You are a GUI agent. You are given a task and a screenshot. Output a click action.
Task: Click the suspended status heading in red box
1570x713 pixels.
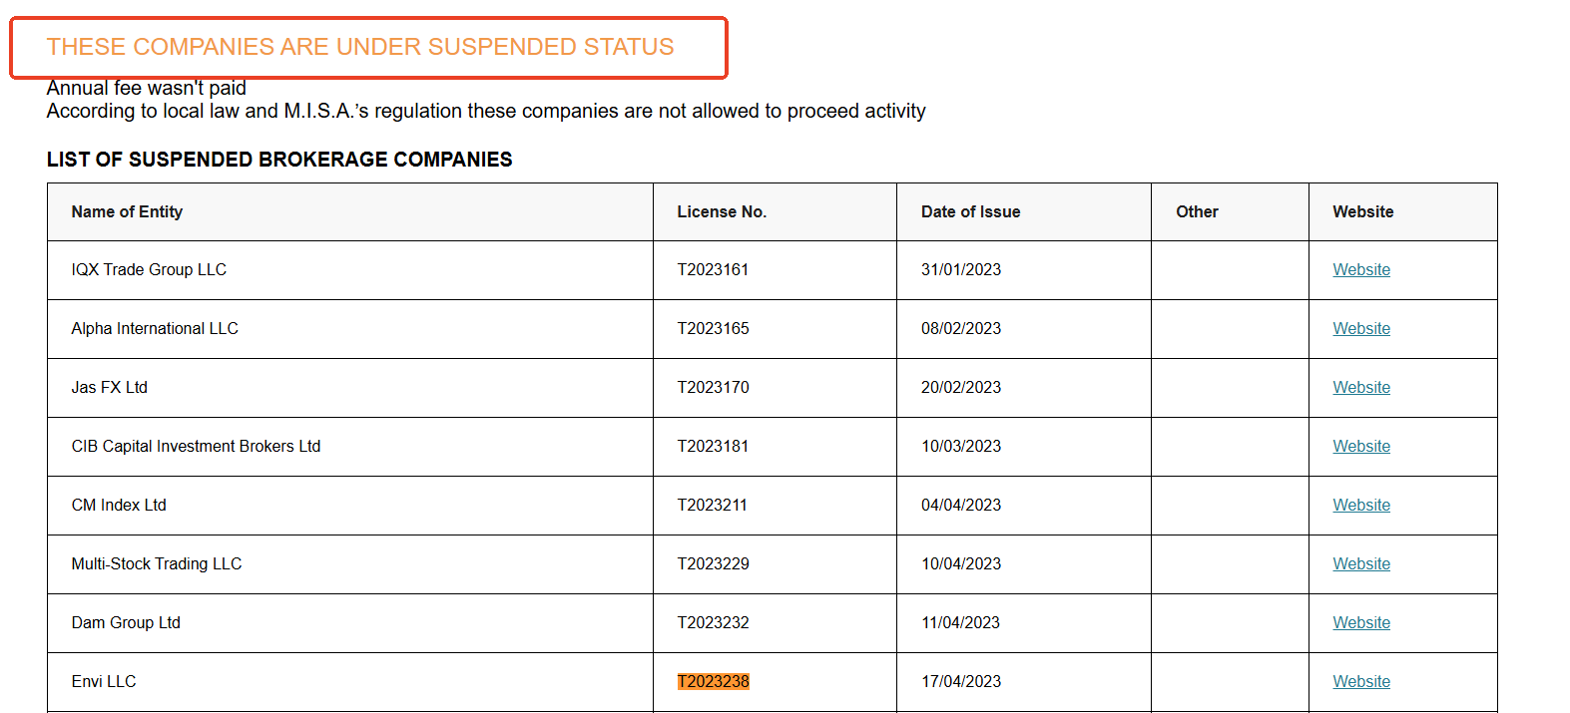coord(360,47)
